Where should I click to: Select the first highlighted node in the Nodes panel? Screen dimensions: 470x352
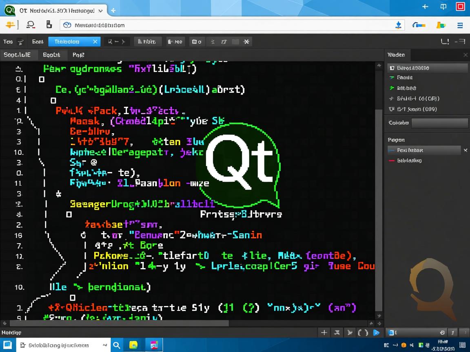[x=427, y=68]
